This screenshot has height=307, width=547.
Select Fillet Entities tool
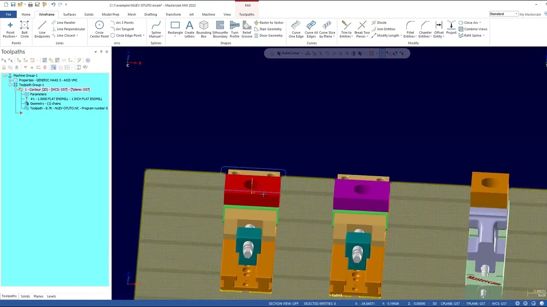tap(410, 29)
